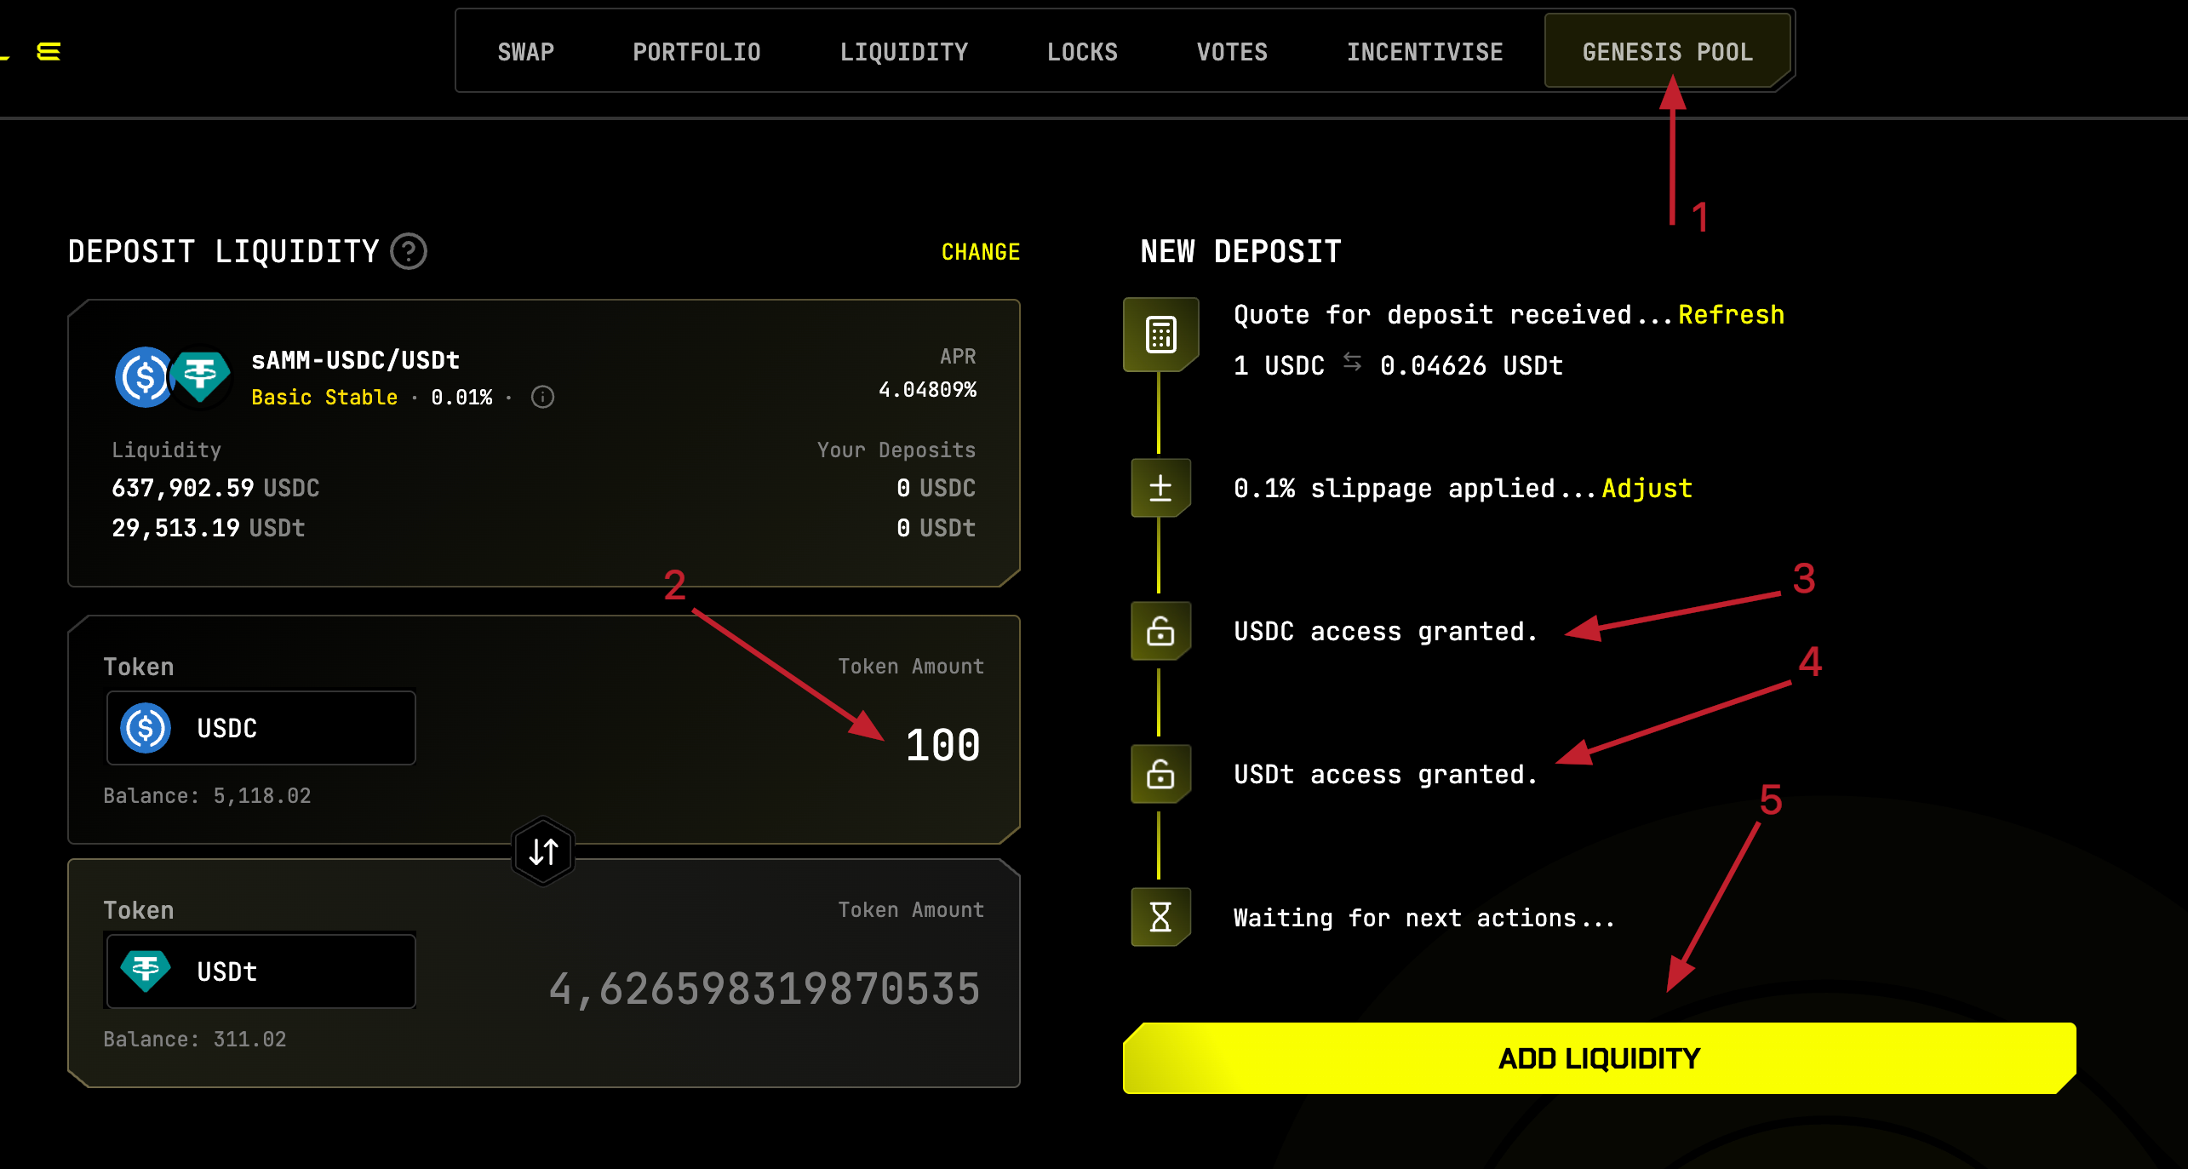Viewport: 2188px width, 1169px height.
Task: Click the APR value 4.04809%
Action: 927,390
